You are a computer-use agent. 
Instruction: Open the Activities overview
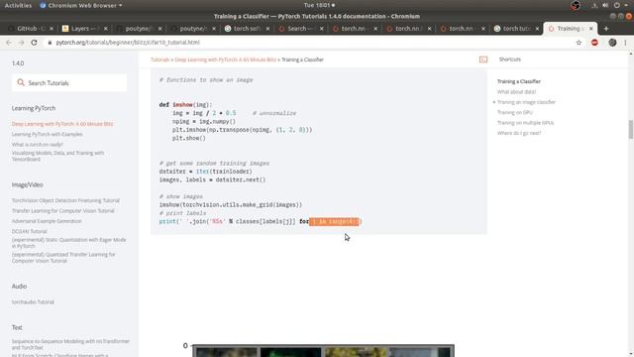click(18, 5)
